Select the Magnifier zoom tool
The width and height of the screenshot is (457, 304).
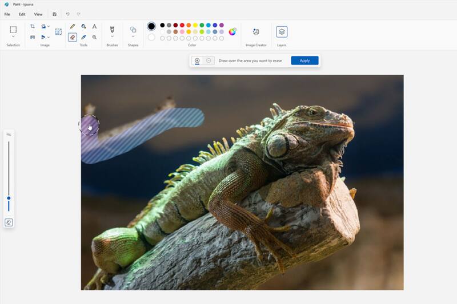click(94, 37)
